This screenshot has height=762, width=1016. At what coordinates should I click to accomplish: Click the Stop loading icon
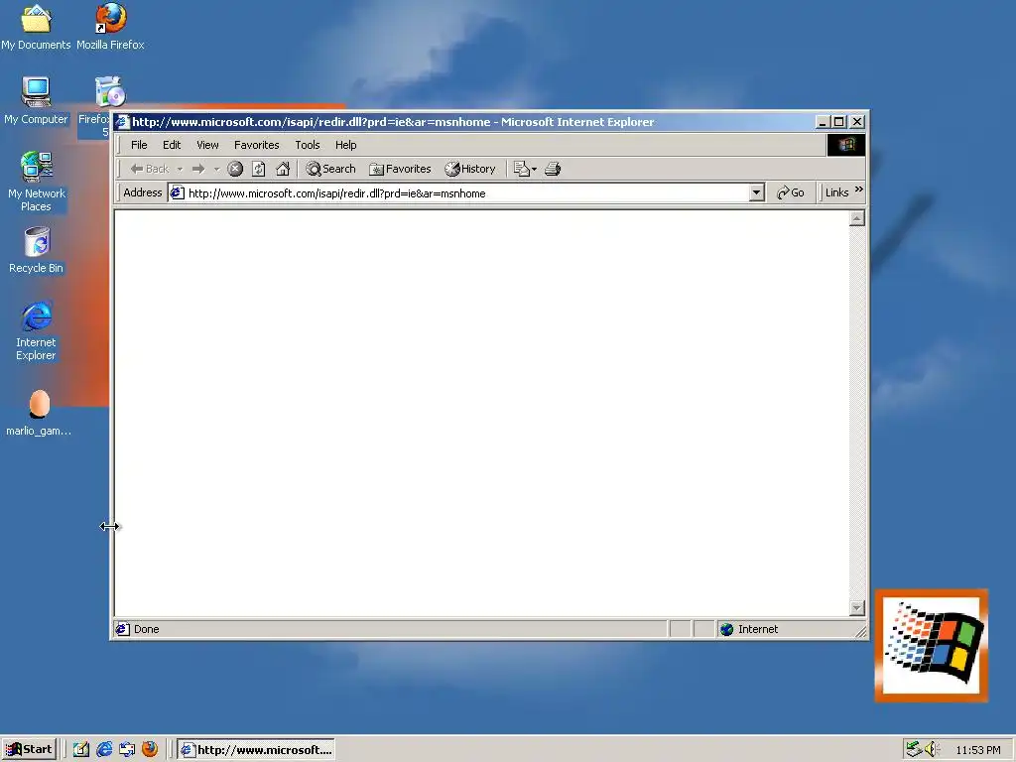235,169
